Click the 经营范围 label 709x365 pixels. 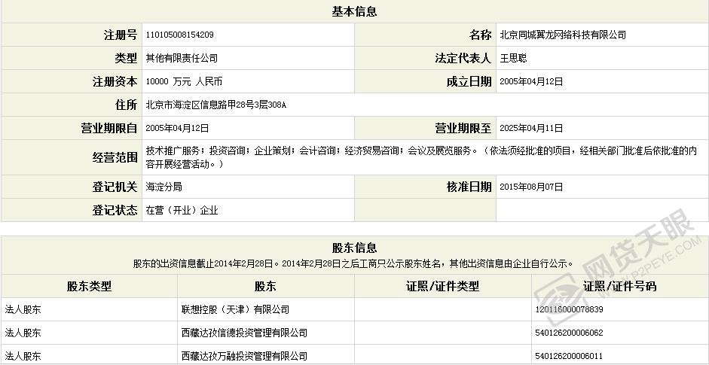[115, 157]
